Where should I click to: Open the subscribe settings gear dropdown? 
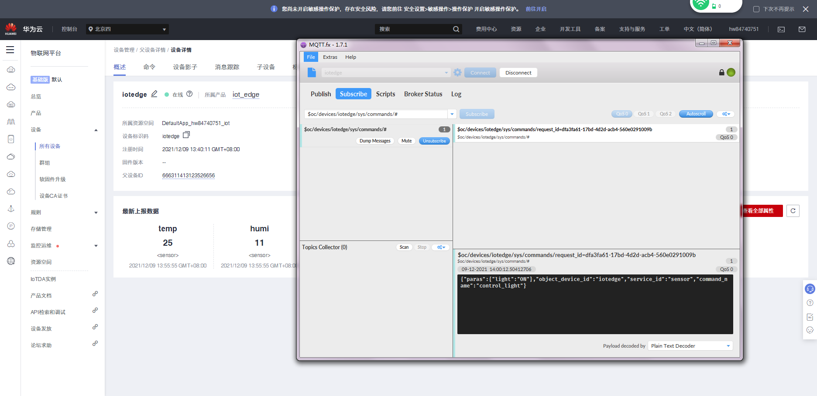click(x=726, y=114)
